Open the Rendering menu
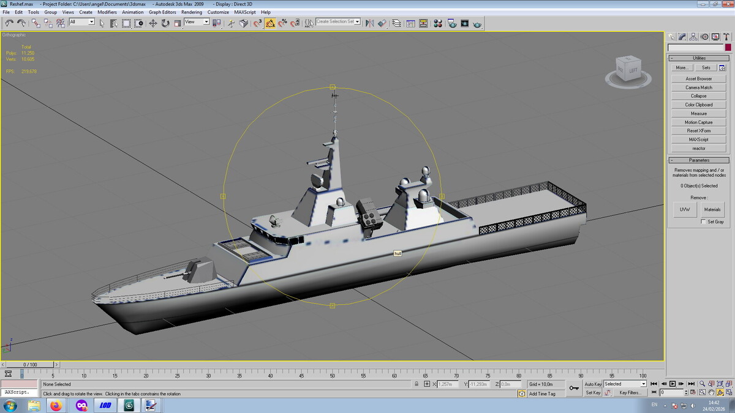 click(x=191, y=12)
